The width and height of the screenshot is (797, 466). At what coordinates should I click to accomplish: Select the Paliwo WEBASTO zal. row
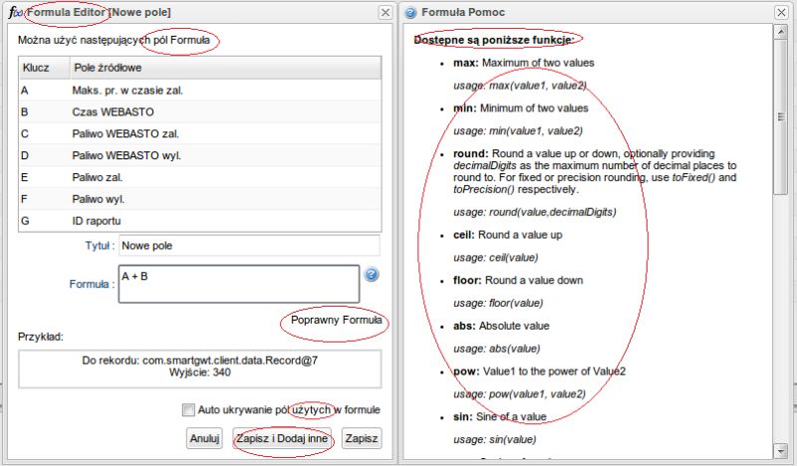tap(199, 133)
